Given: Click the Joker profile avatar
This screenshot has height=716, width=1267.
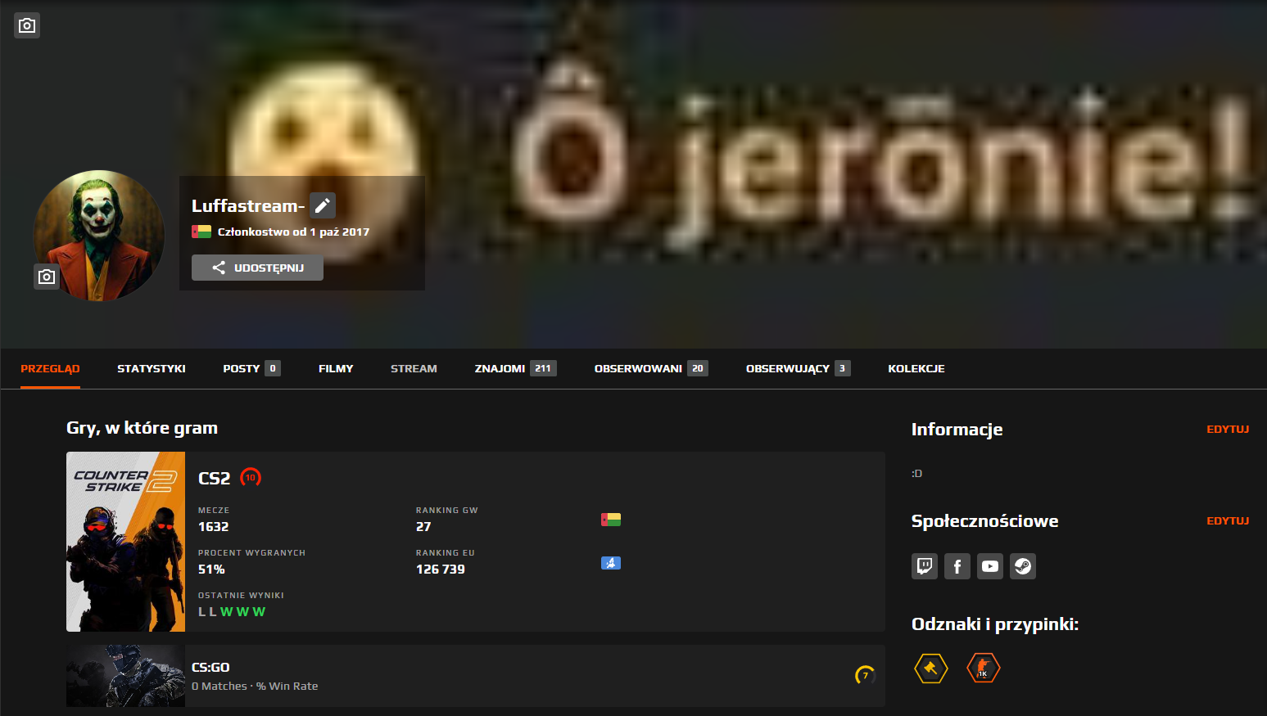Looking at the screenshot, I should (x=99, y=236).
